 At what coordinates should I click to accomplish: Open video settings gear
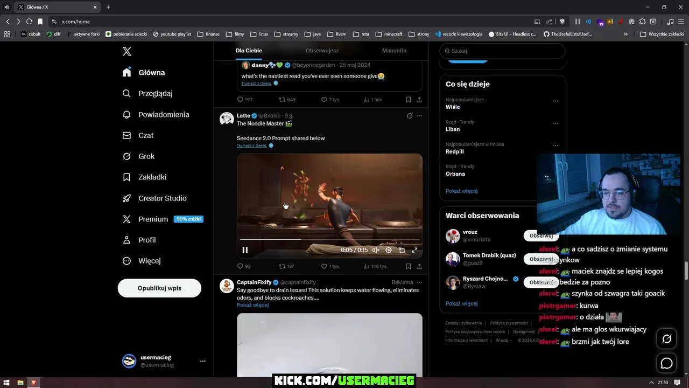click(389, 250)
